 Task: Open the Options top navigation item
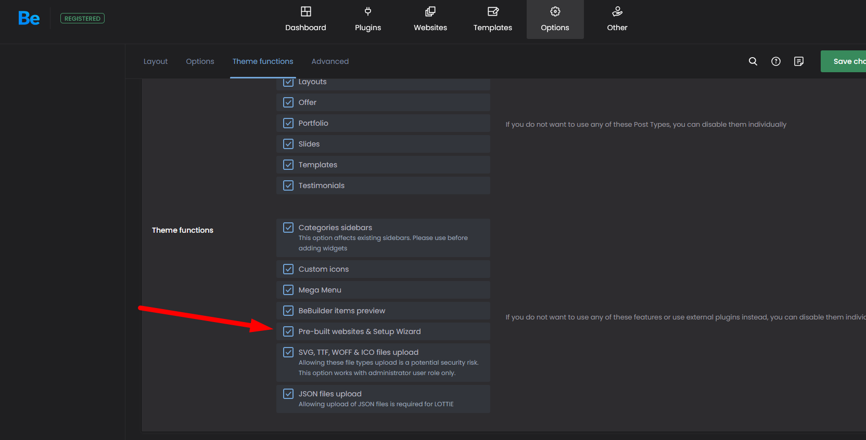pyautogui.click(x=555, y=19)
